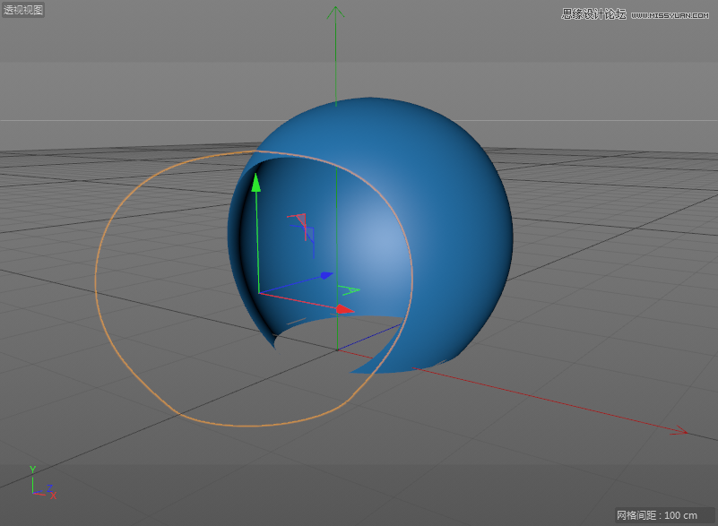Click the Z label on the world axis
The width and height of the screenshot is (718, 526).
tap(49, 487)
